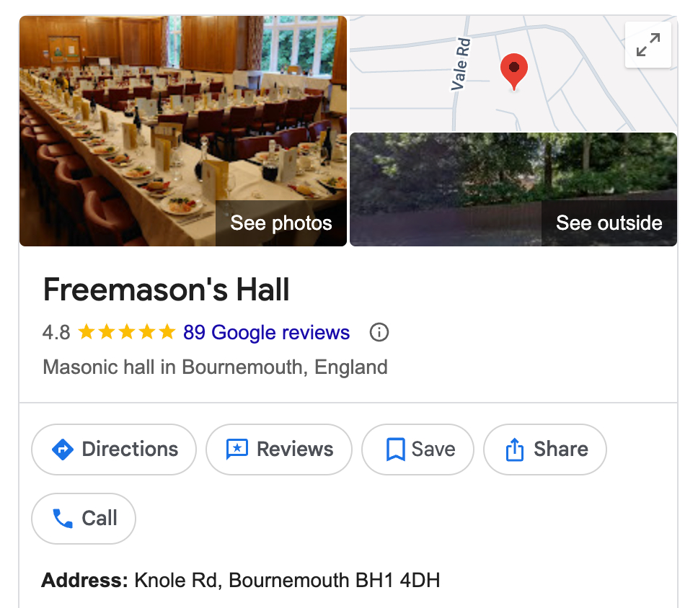This screenshot has height=608, width=698.
Task: Click the Freemason's Hall title
Action: 166,290
